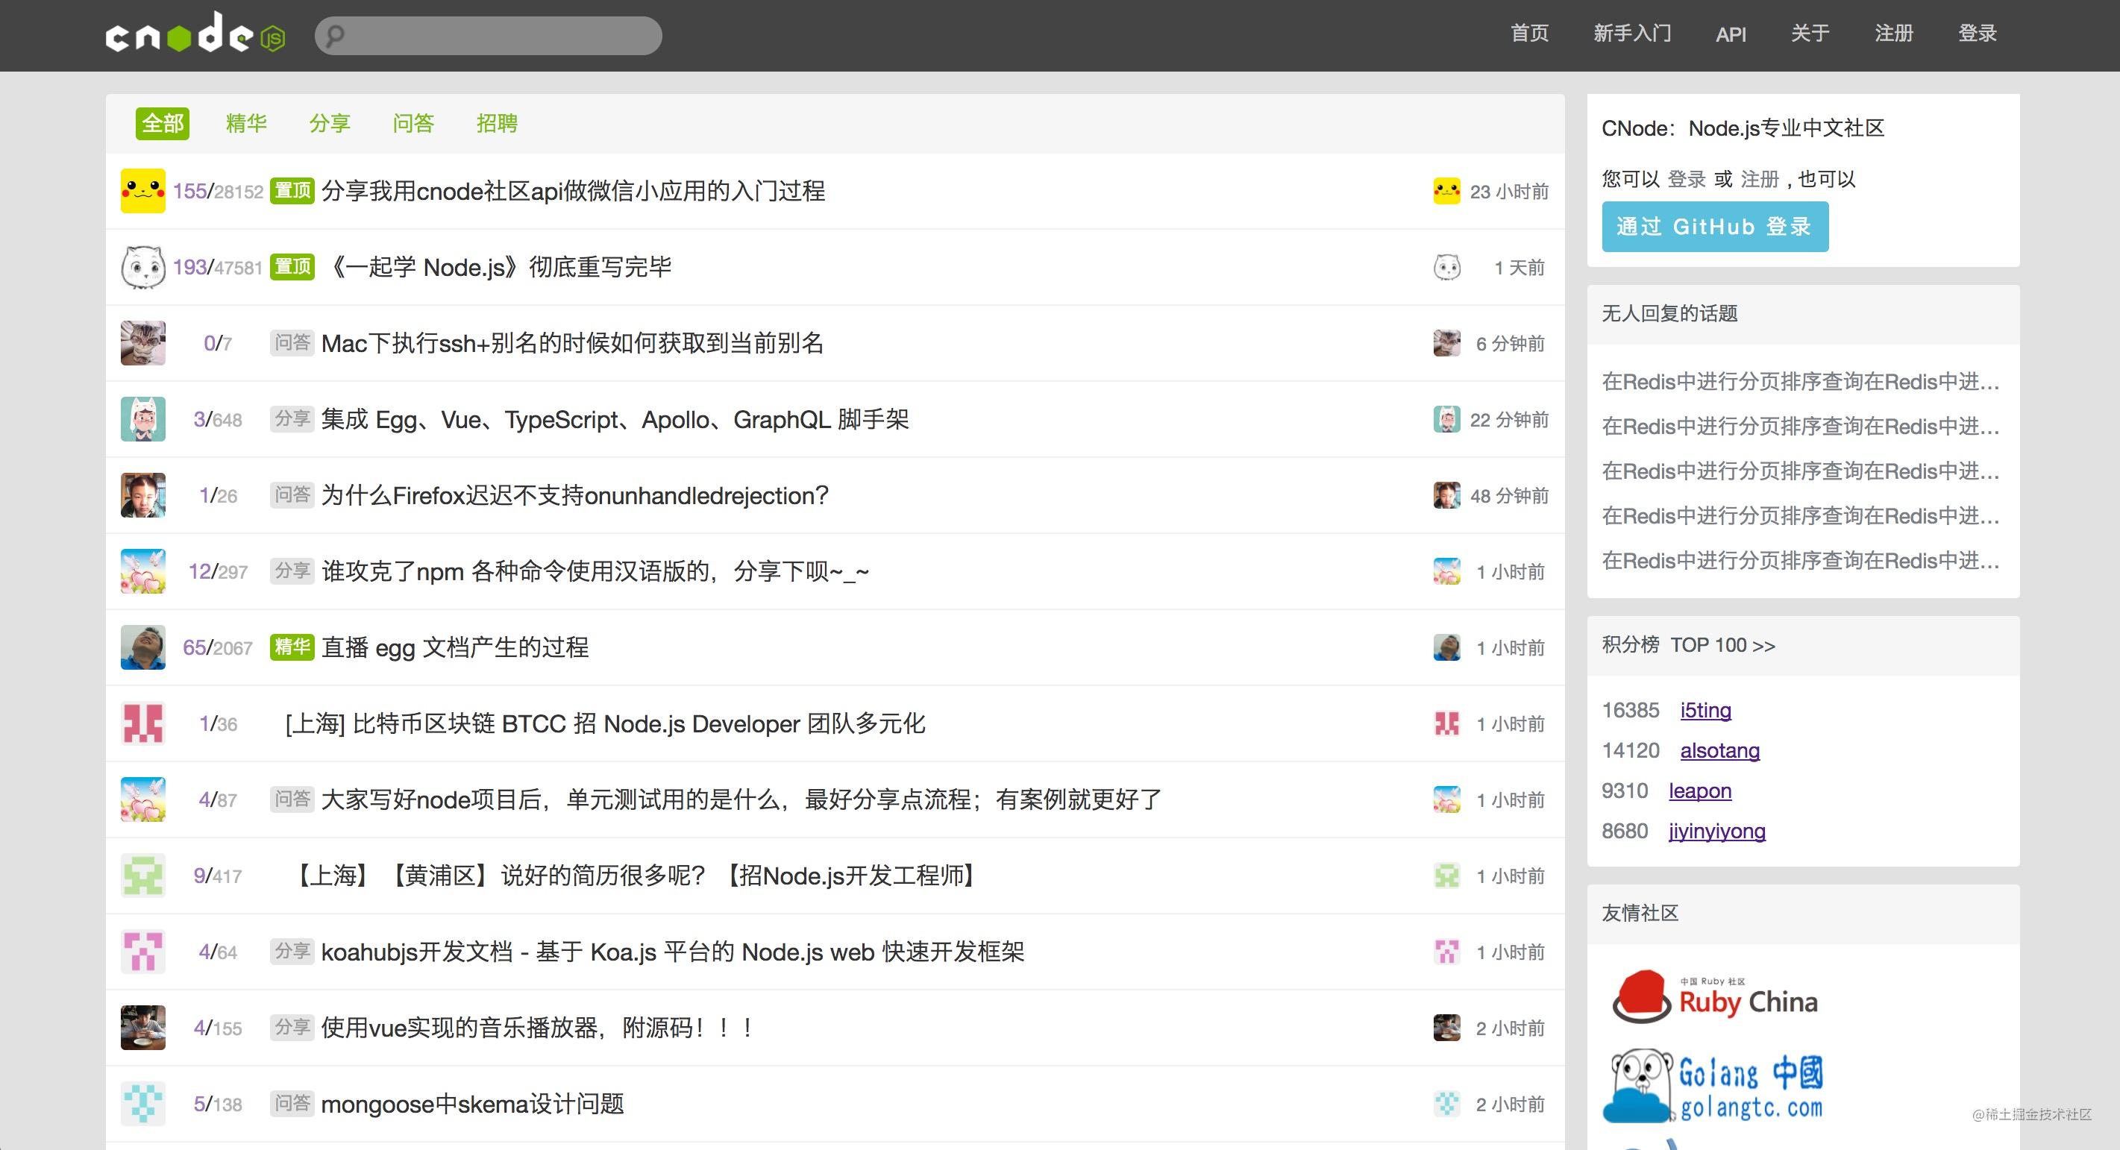Open user alsotang in ranking list
This screenshot has width=2120, height=1150.
pyautogui.click(x=1720, y=750)
